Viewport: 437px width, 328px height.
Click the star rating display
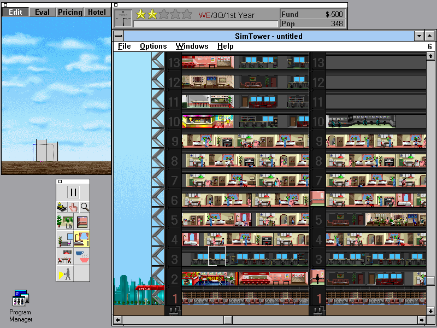tap(164, 14)
